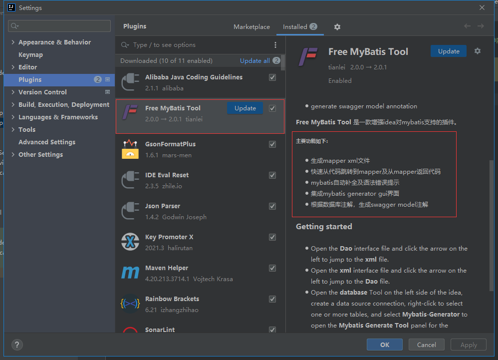Expand Languages & Frameworks node
This screenshot has height=360, width=498.
pyautogui.click(x=12, y=117)
